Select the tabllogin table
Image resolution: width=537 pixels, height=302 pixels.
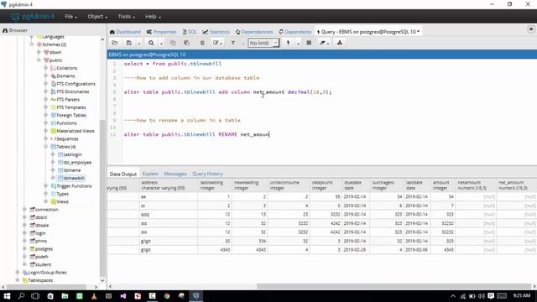pos(70,154)
